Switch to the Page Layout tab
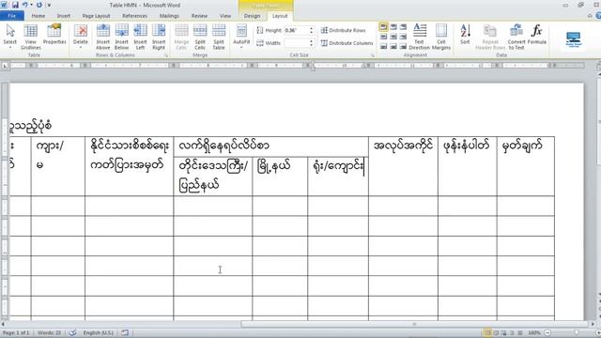The image size is (601, 338). 96,16
